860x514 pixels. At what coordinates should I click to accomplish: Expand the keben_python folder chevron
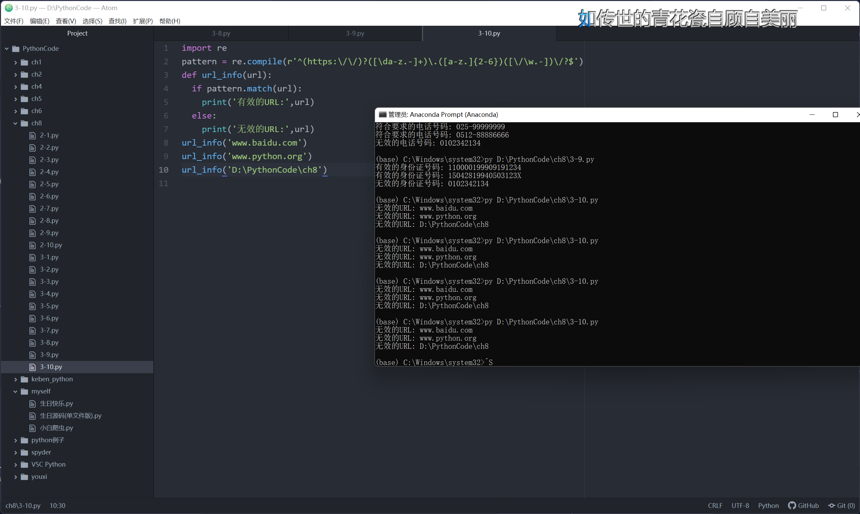pyautogui.click(x=16, y=379)
